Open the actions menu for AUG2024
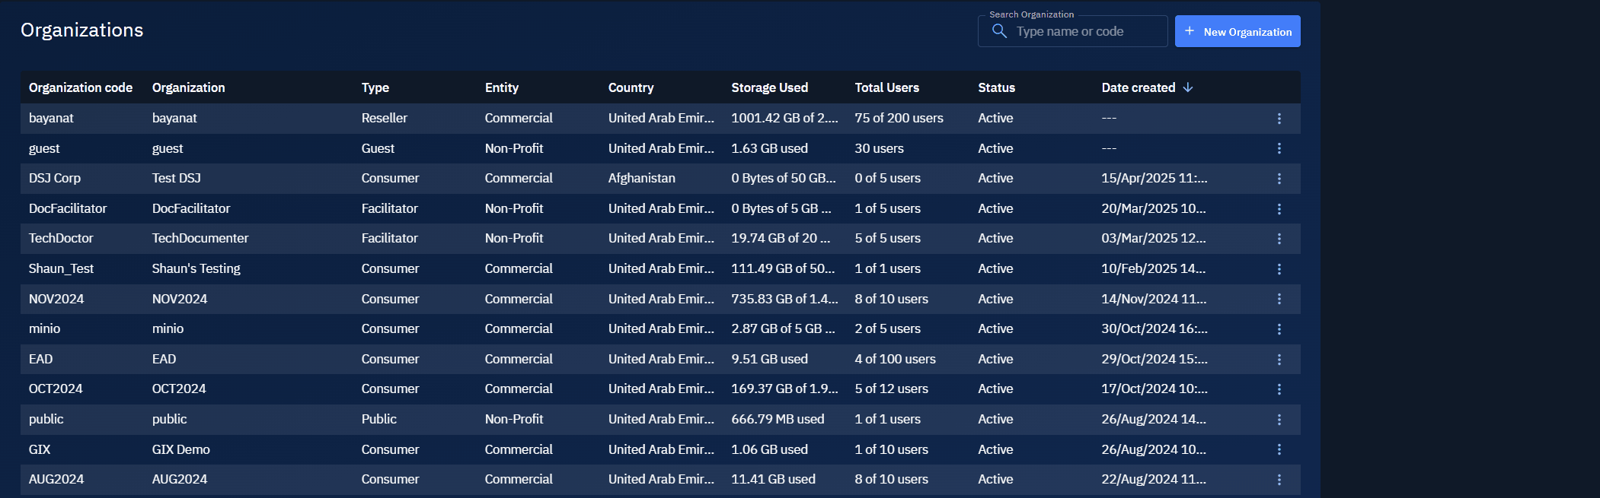This screenshot has height=498, width=1600. pos(1279,480)
